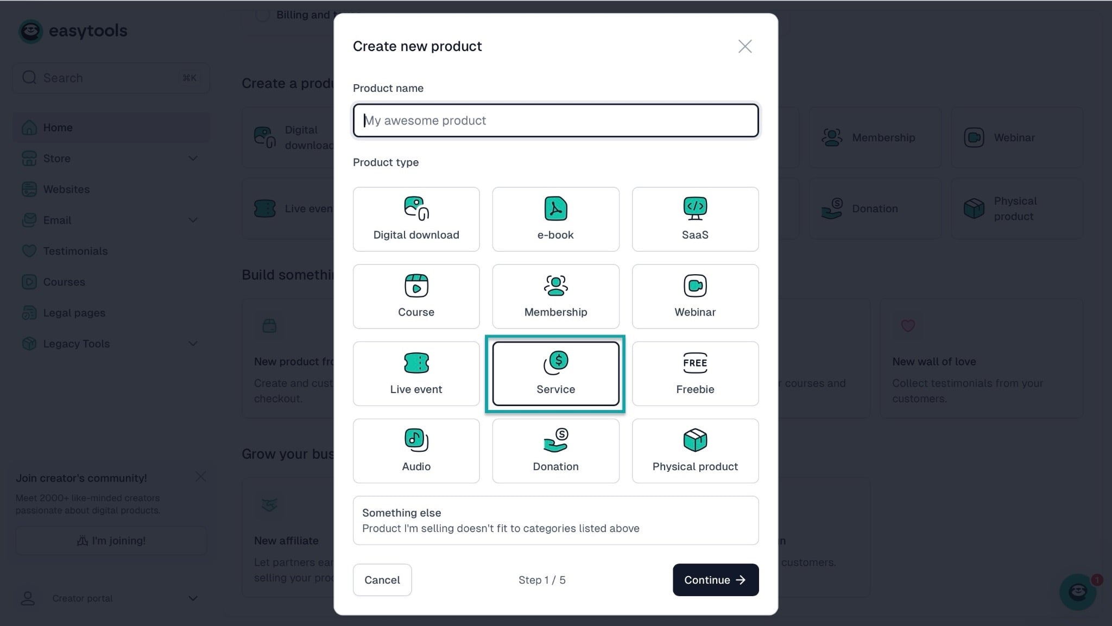Focus the Product name input field

[x=555, y=121]
